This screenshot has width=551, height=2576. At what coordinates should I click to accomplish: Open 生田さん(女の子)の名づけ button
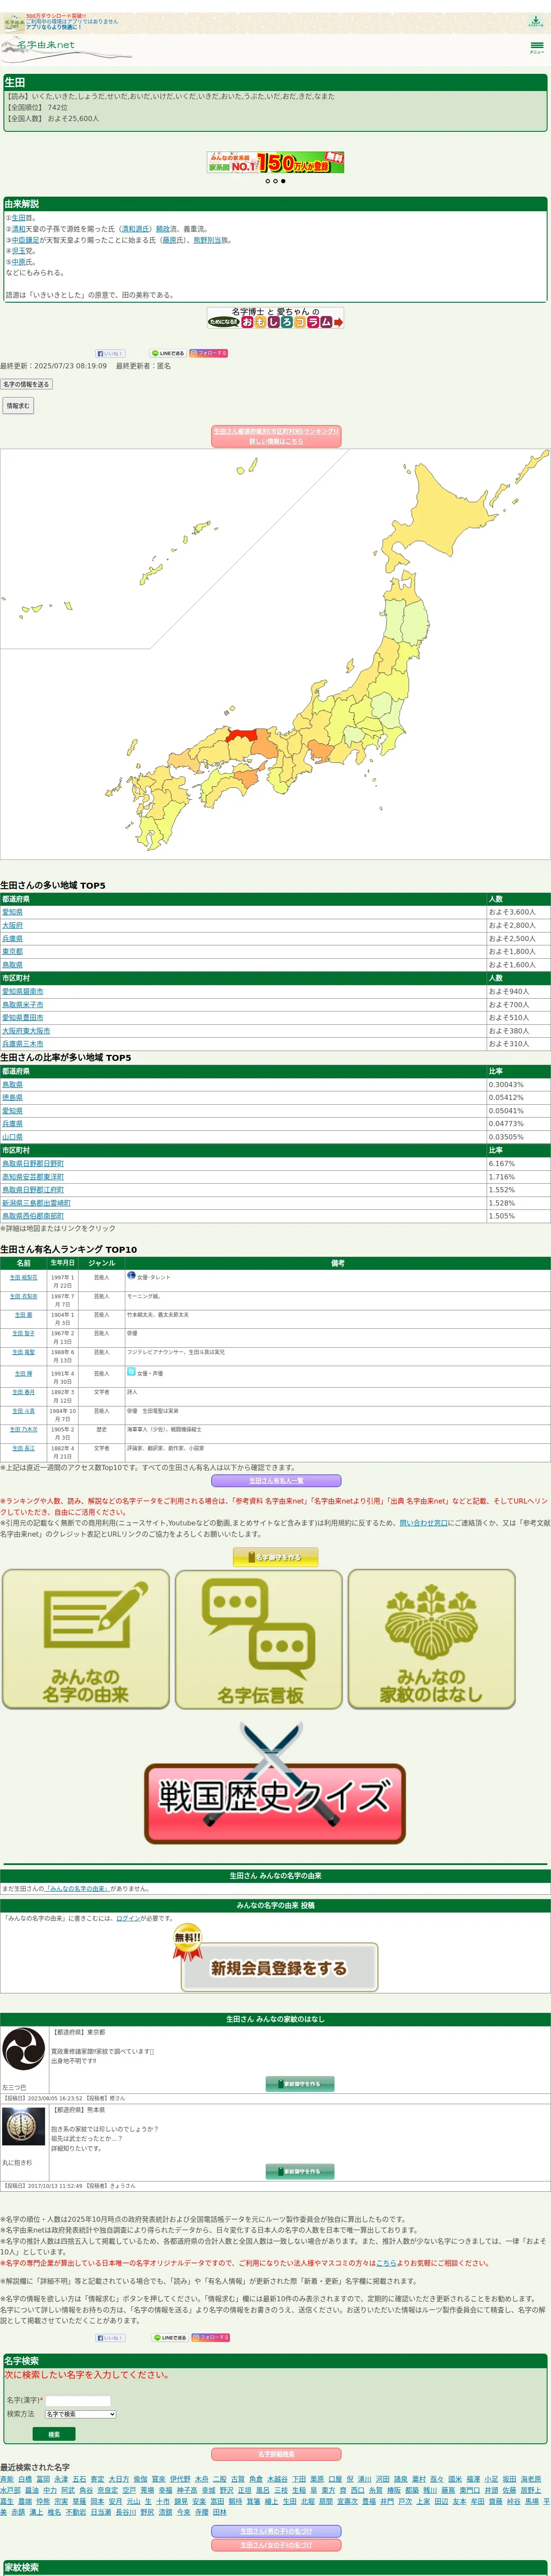(x=275, y=2545)
